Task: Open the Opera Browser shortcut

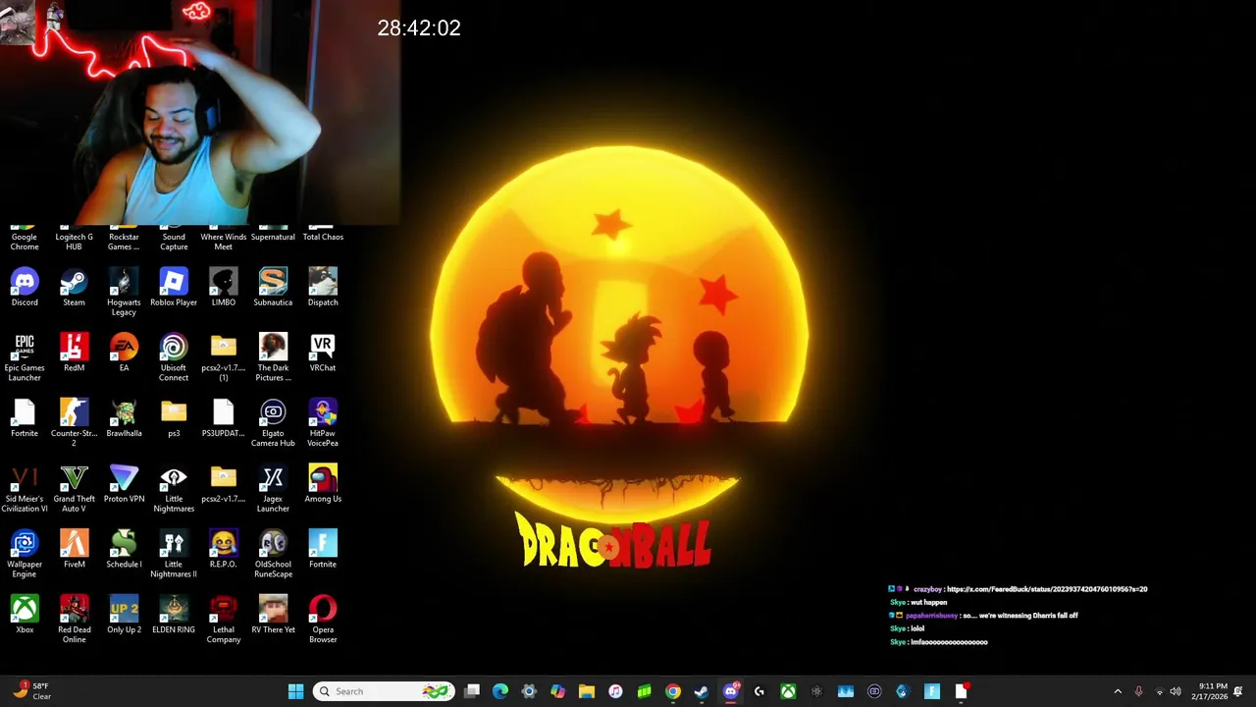Action: point(323,621)
